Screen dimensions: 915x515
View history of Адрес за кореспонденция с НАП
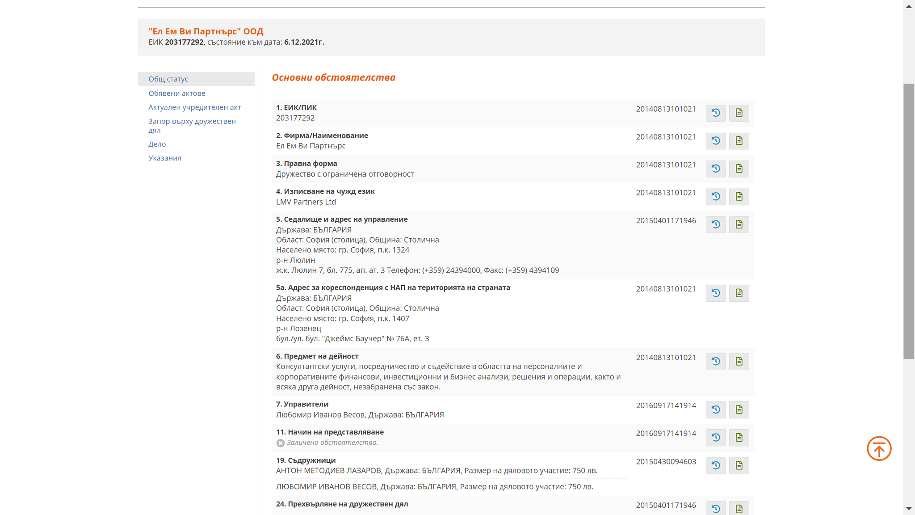(x=715, y=293)
